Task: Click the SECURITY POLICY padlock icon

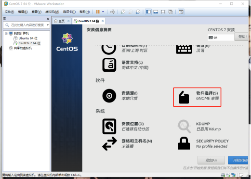Action: [184, 143]
